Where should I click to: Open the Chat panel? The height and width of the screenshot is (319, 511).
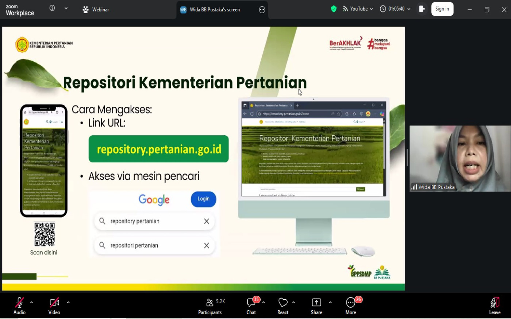click(x=251, y=306)
